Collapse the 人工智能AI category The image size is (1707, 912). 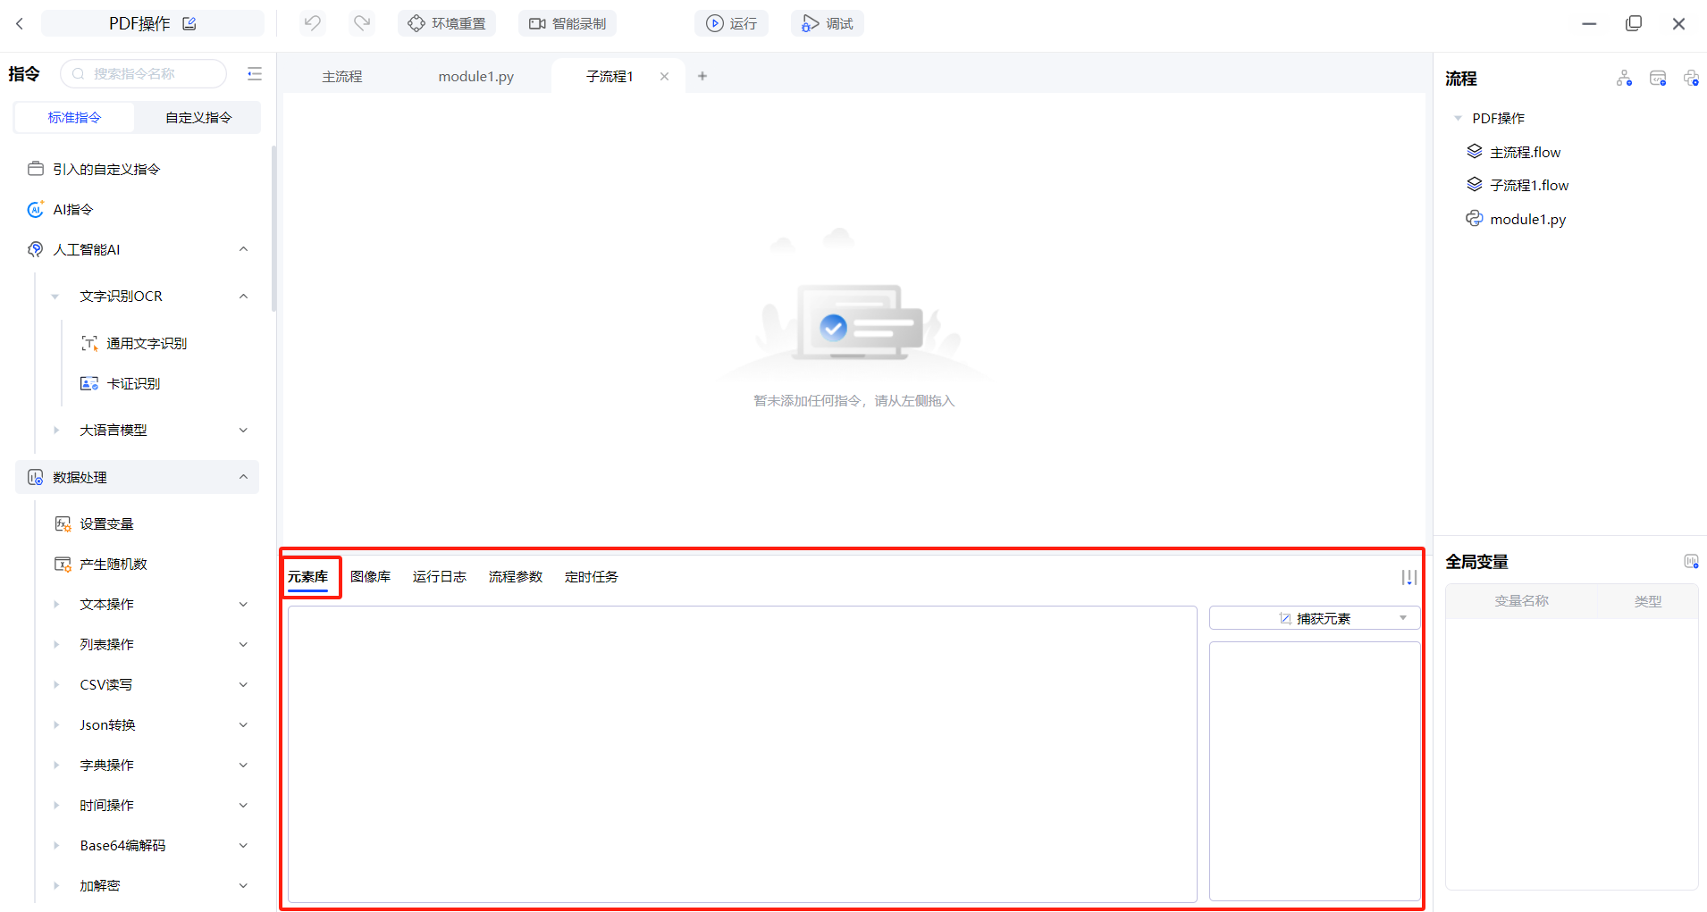(x=243, y=249)
